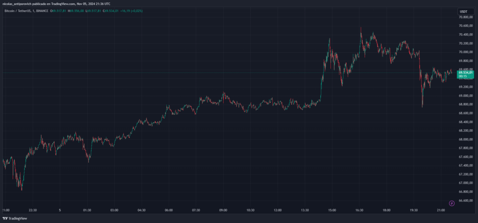
Task: Click the green current price label 69.534,01
Action: click(x=465, y=72)
